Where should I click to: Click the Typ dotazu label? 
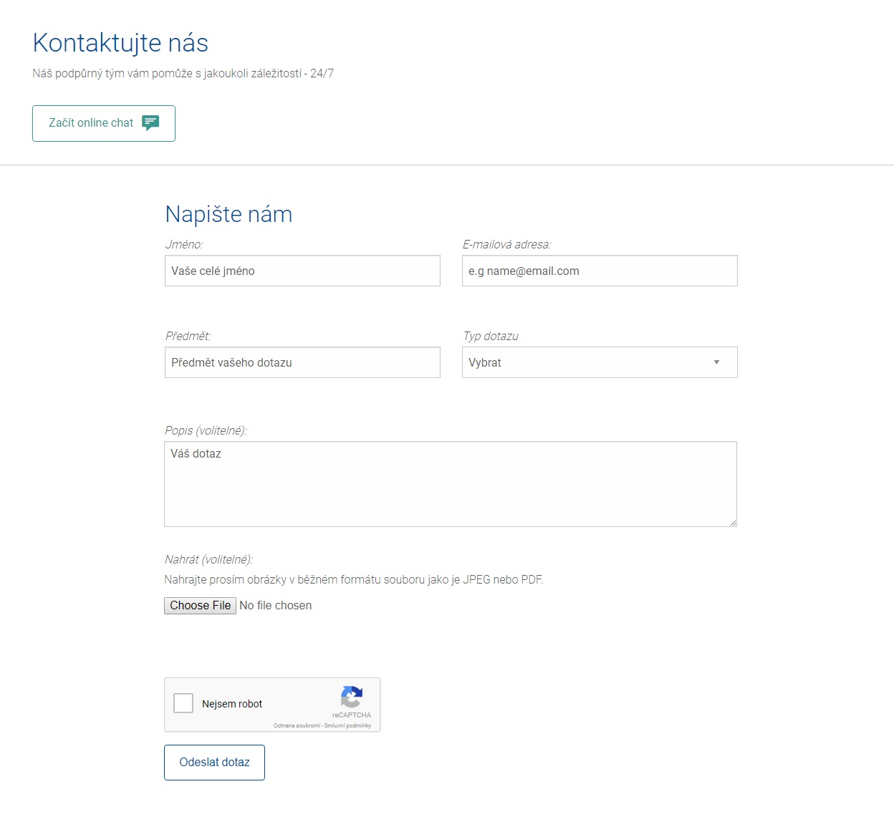pyautogui.click(x=491, y=336)
